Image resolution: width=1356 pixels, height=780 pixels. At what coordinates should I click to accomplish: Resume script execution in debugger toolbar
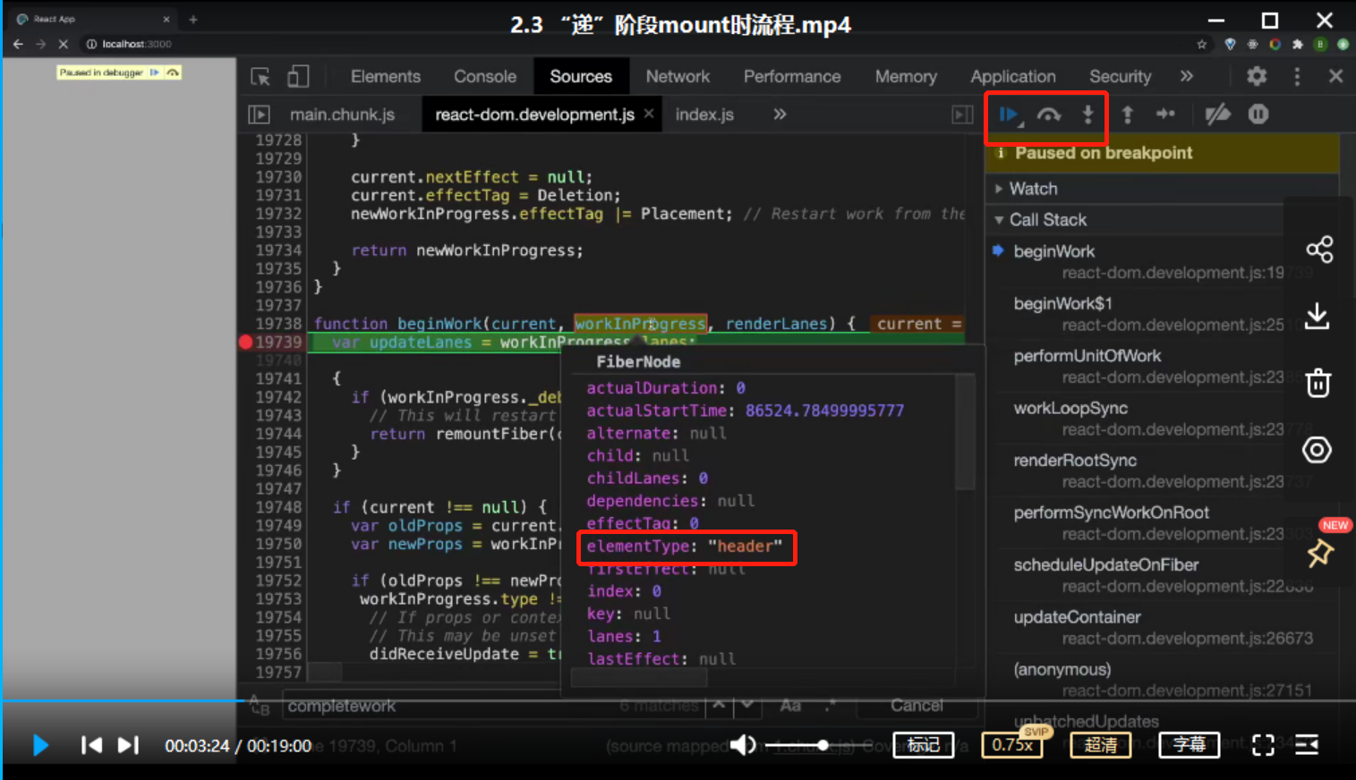pyautogui.click(x=1010, y=114)
